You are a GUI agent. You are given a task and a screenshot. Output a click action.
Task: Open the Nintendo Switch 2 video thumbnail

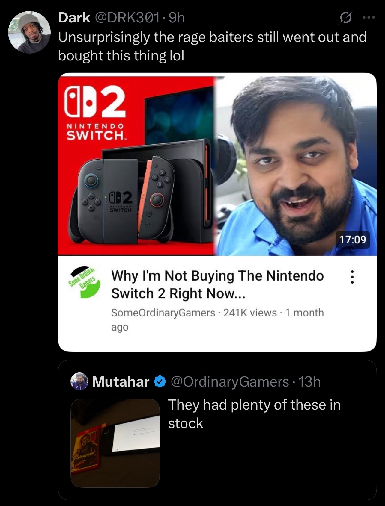(x=217, y=164)
